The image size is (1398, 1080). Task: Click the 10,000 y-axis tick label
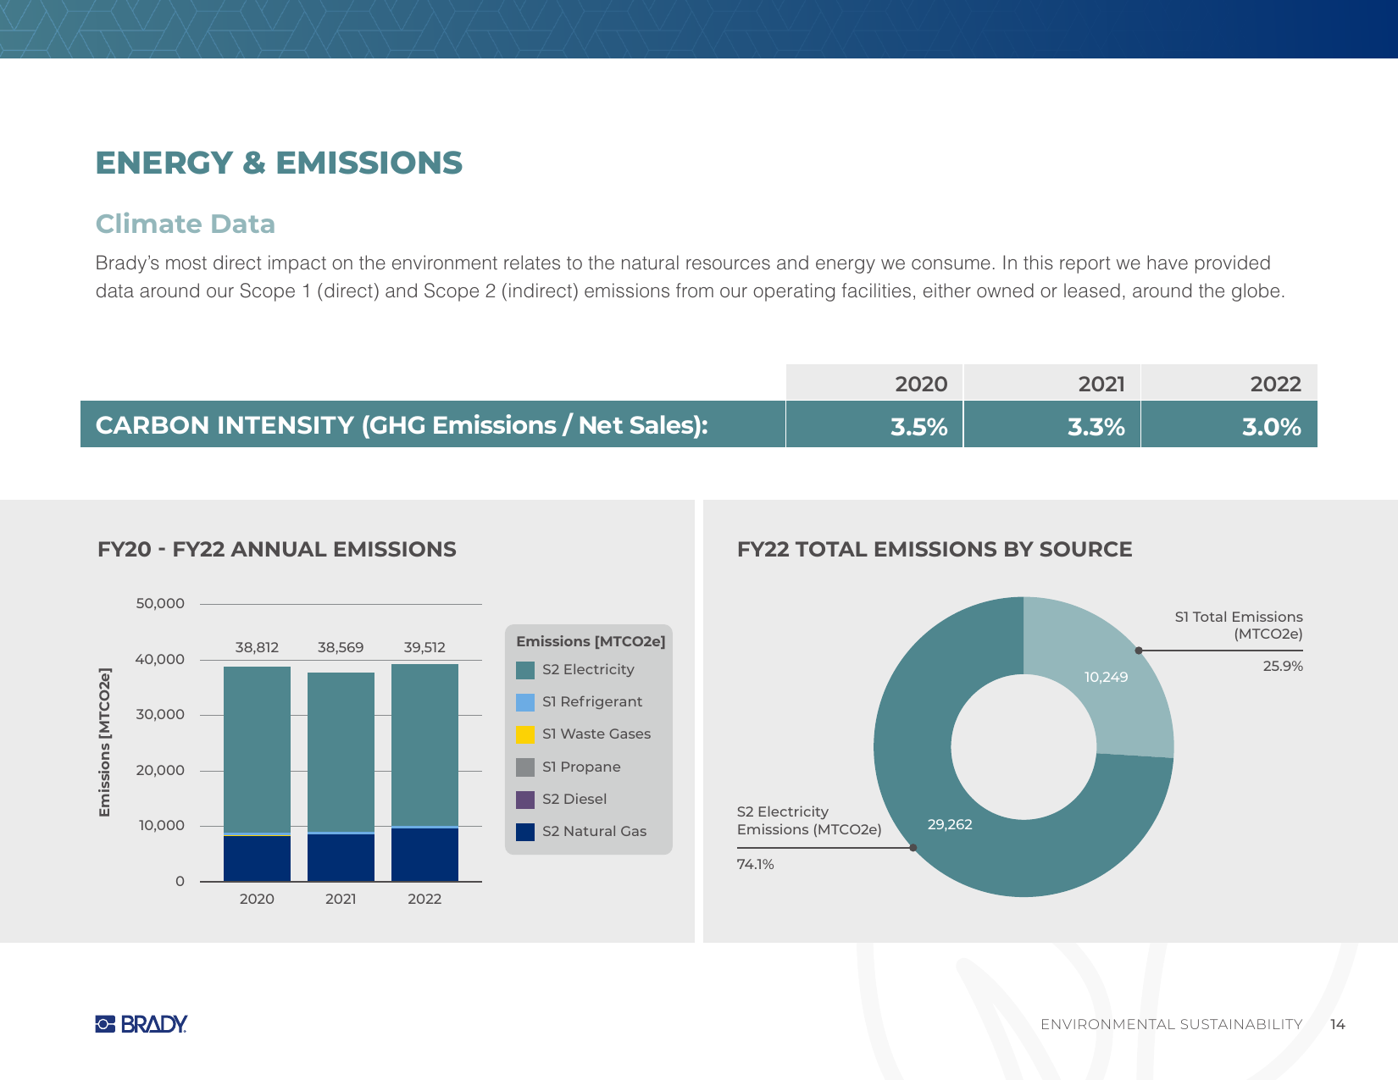161,826
